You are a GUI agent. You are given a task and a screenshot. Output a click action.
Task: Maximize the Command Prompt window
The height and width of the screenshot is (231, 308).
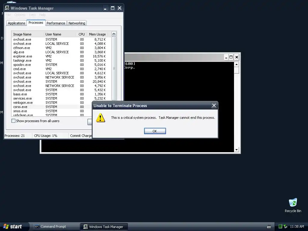click(x=231, y=57)
